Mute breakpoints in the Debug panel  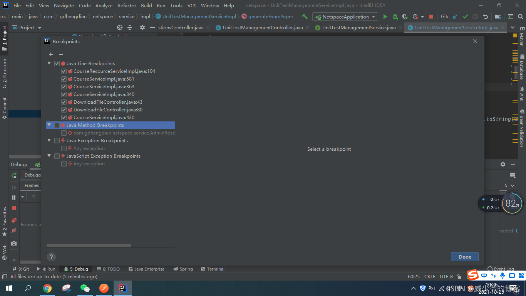tap(13, 230)
